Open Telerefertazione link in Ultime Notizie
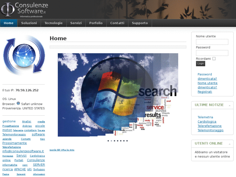This screenshot has width=236, height=177. (x=209, y=126)
